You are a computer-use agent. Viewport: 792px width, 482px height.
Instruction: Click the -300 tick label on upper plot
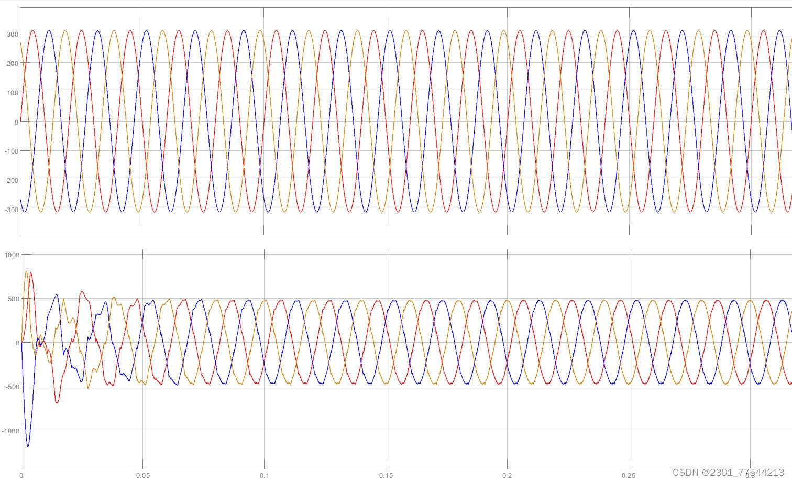pyautogui.click(x=12, y=210)
